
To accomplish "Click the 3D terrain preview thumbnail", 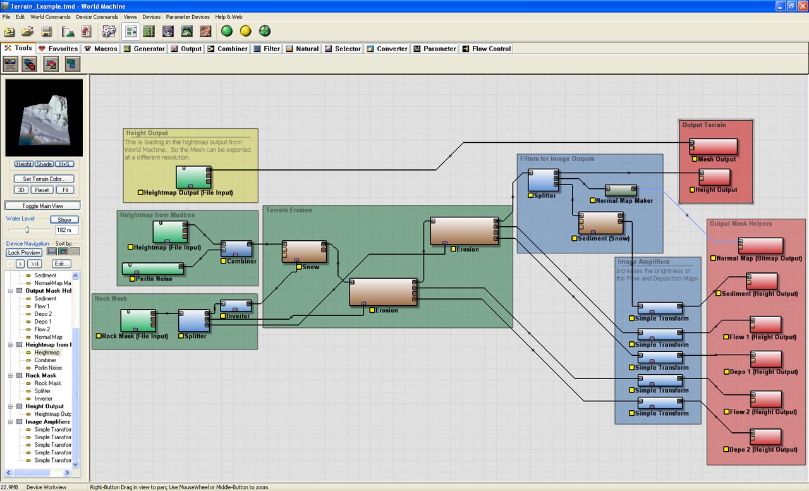I will pyautogui.click(x=44, y=118).
